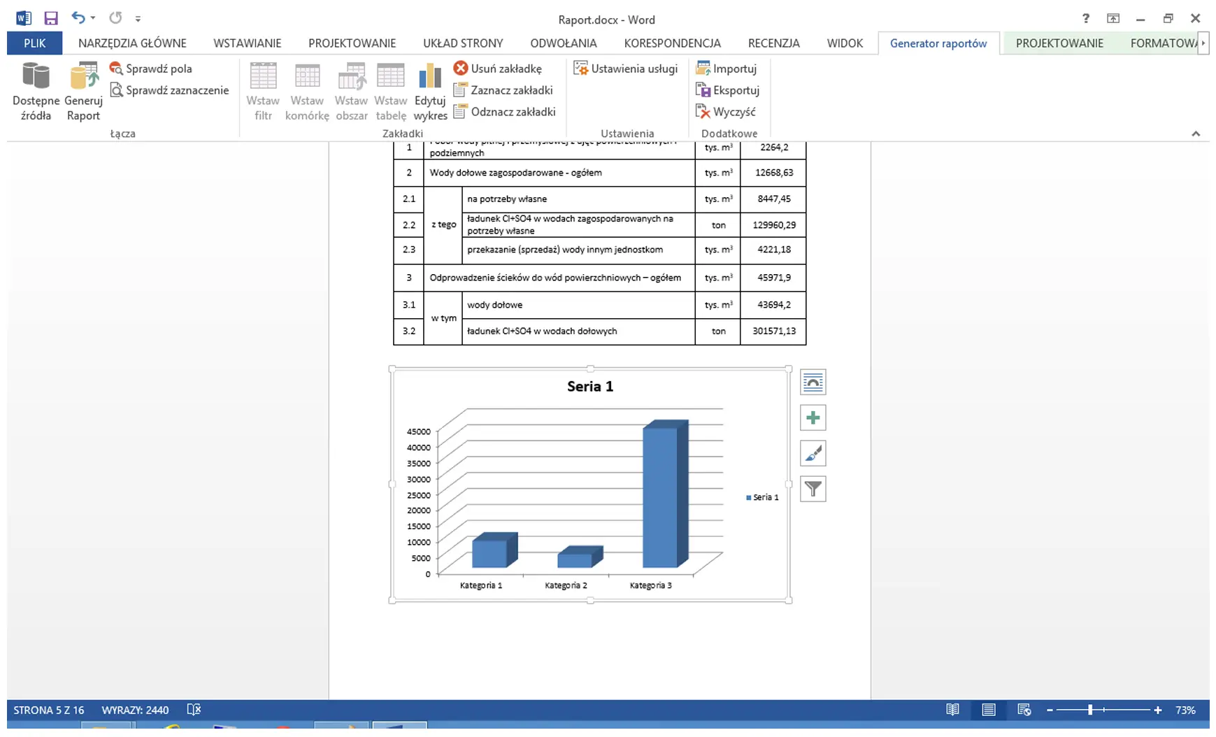The image size is (1216, 737).
Task: Click STRONA 5 Z 16 page indicator
Action: (x=49, y=710)
